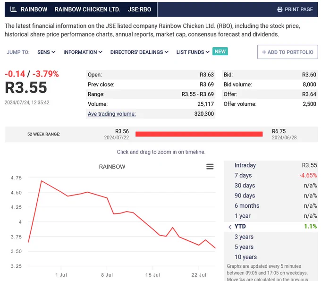
Task: Click the -3.79% change value
Action: pos(46,74)
